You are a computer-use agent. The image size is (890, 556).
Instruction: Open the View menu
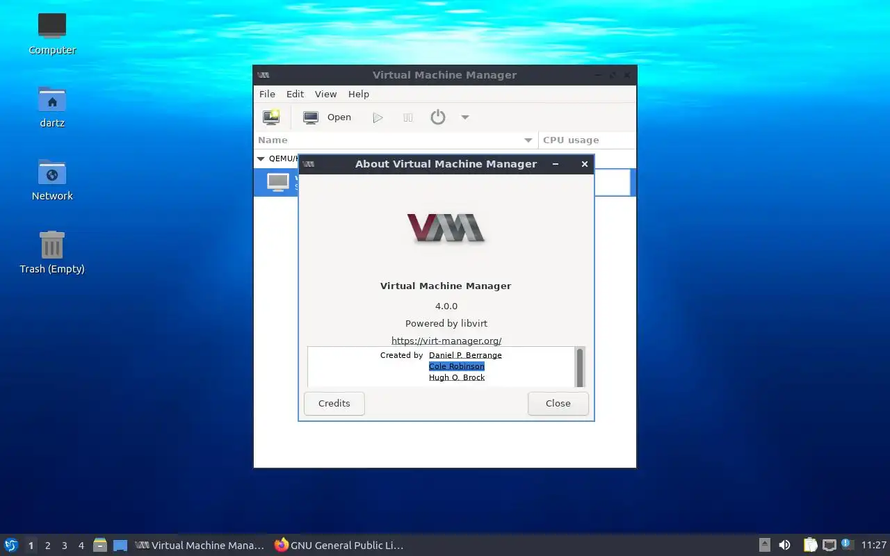tap(325, 94)
